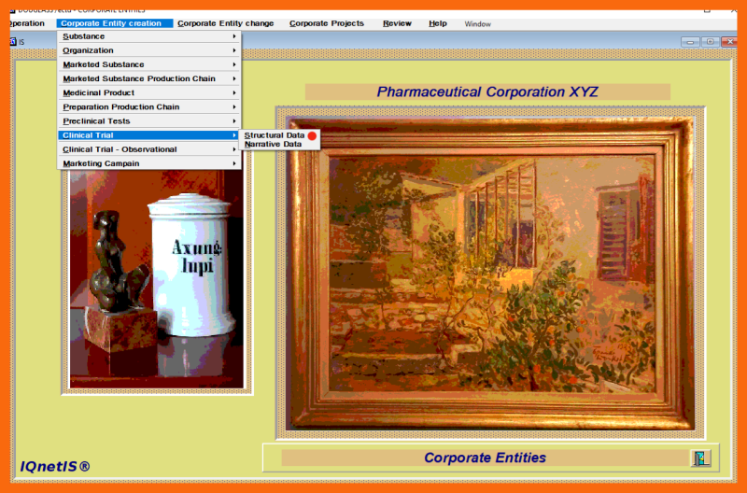Expand the Organization submenu

[149, 50]
